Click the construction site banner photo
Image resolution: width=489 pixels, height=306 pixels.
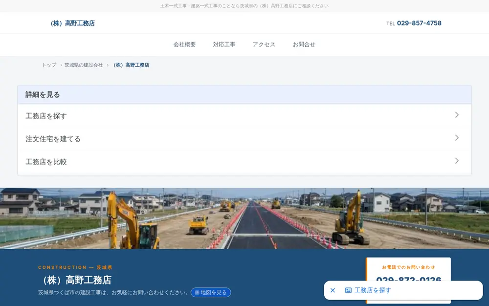pyautogui.click(x=244, y=218)
